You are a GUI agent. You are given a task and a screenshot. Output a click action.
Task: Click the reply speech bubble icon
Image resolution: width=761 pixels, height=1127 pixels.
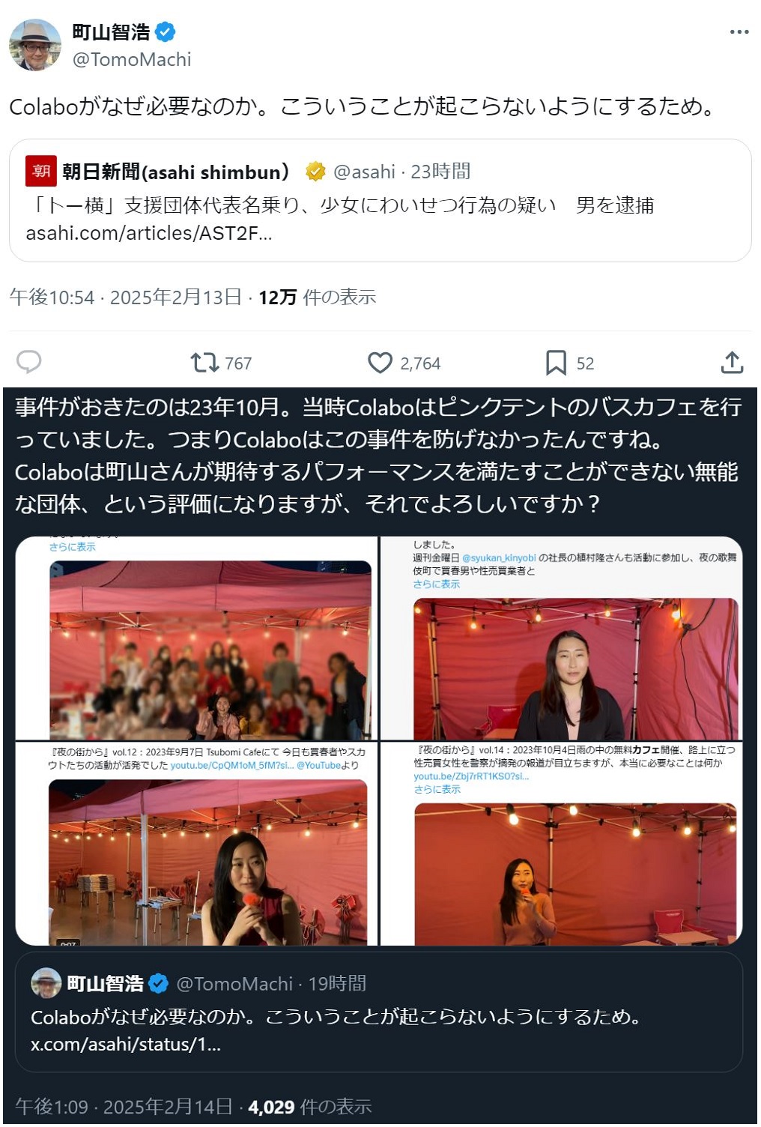[x=28, y=363]
